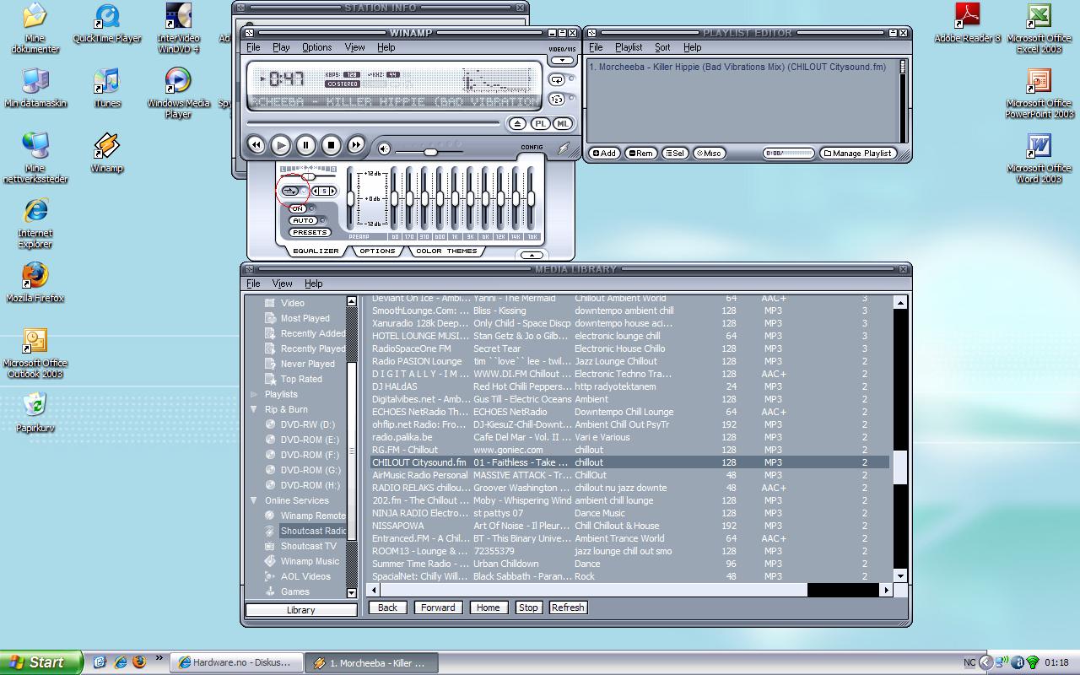Expand the Playlists tree node
Image resolution: width=1080 pixels, height=675 pixels.
click(254, 394)
